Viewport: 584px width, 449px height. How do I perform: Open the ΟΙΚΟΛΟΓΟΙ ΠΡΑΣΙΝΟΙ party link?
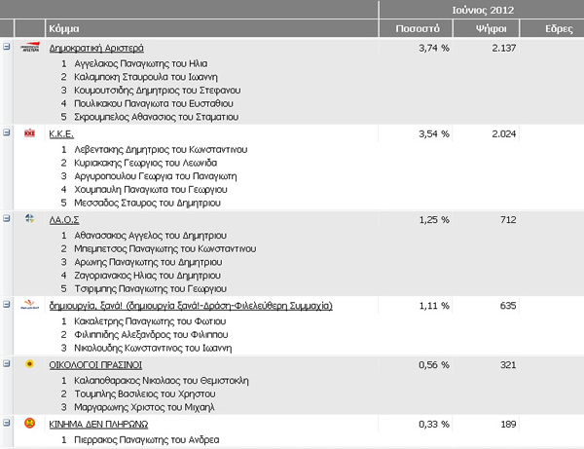click(95, 365)
